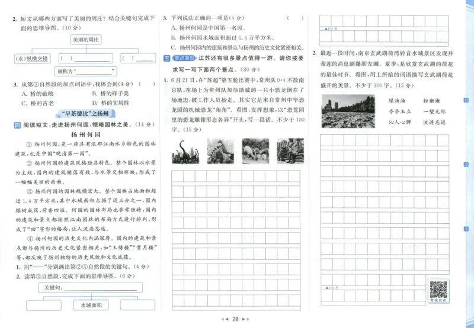Click the word 沁人心脾
Image resolution: width=474 pixels, height=328 pixels.
coord(399,122)
